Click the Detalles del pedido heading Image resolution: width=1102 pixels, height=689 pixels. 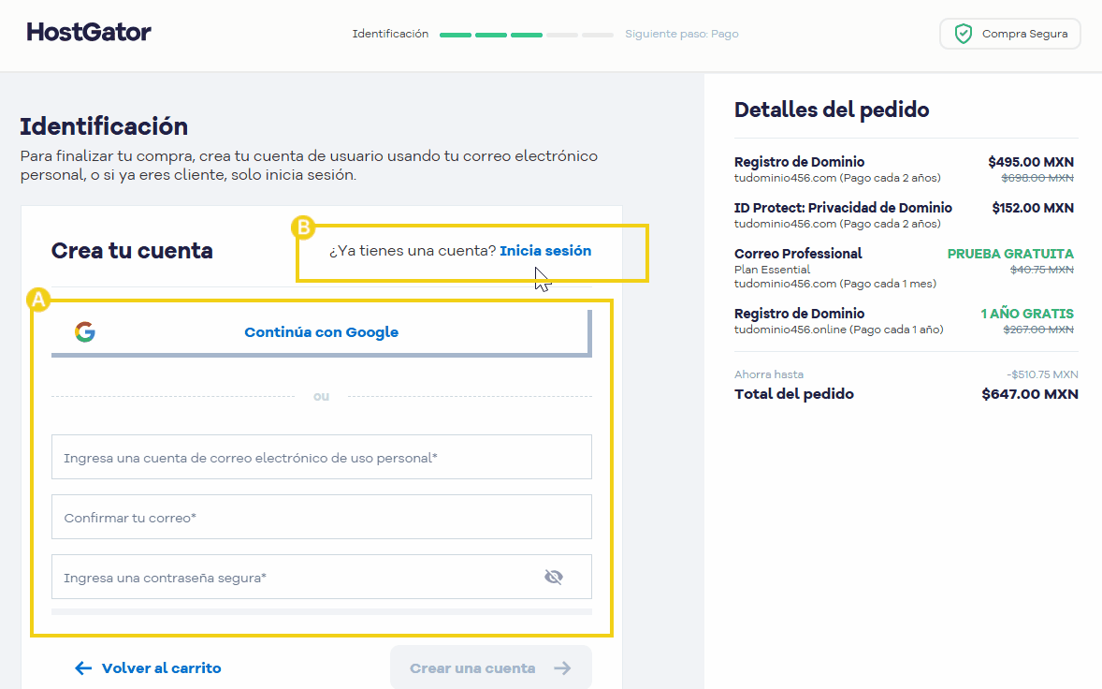click(832, 110)
